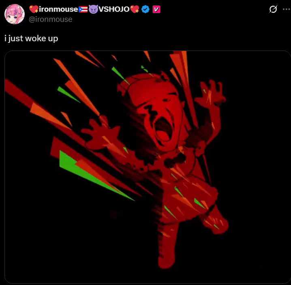The image size is (291, 285).
Task: Click the blue verified checkmark badge
Action: 145,9
